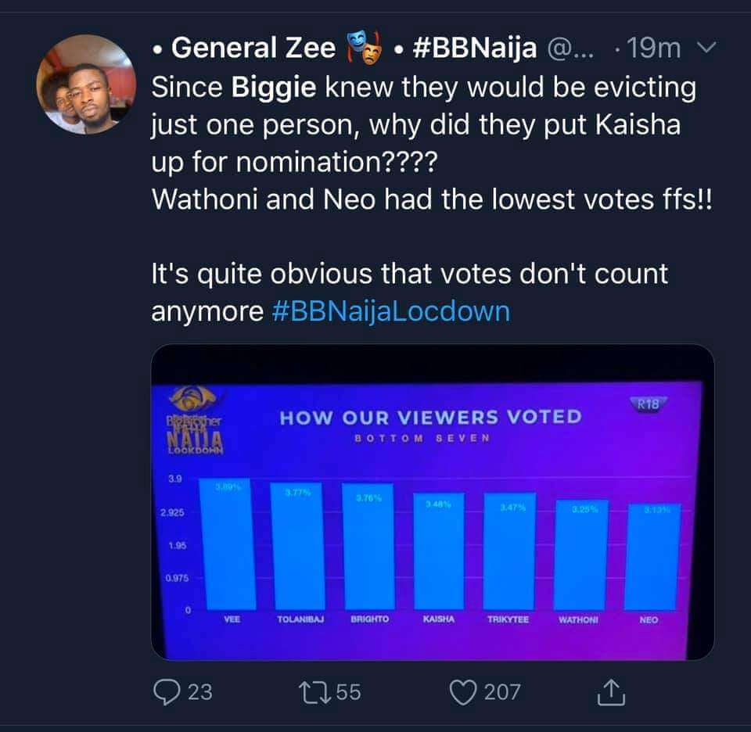Expand the tweet options chevron
This screenshot has height=732, width=751.
[706, 47]
